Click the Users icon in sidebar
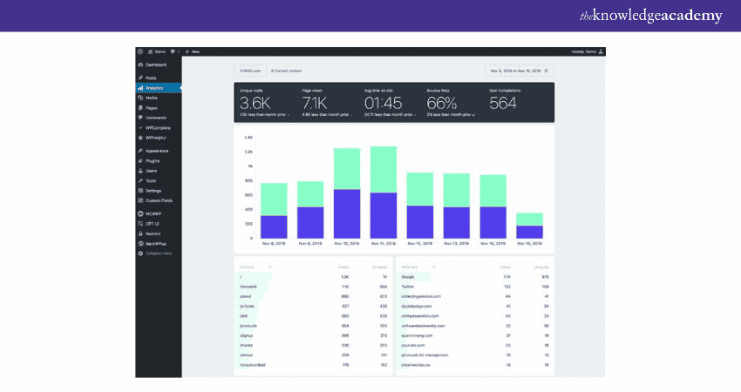The image size is (741, 392). tap(140, 171)
